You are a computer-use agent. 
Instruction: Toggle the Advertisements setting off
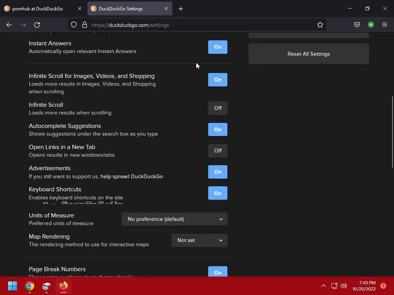click(218, 172)
